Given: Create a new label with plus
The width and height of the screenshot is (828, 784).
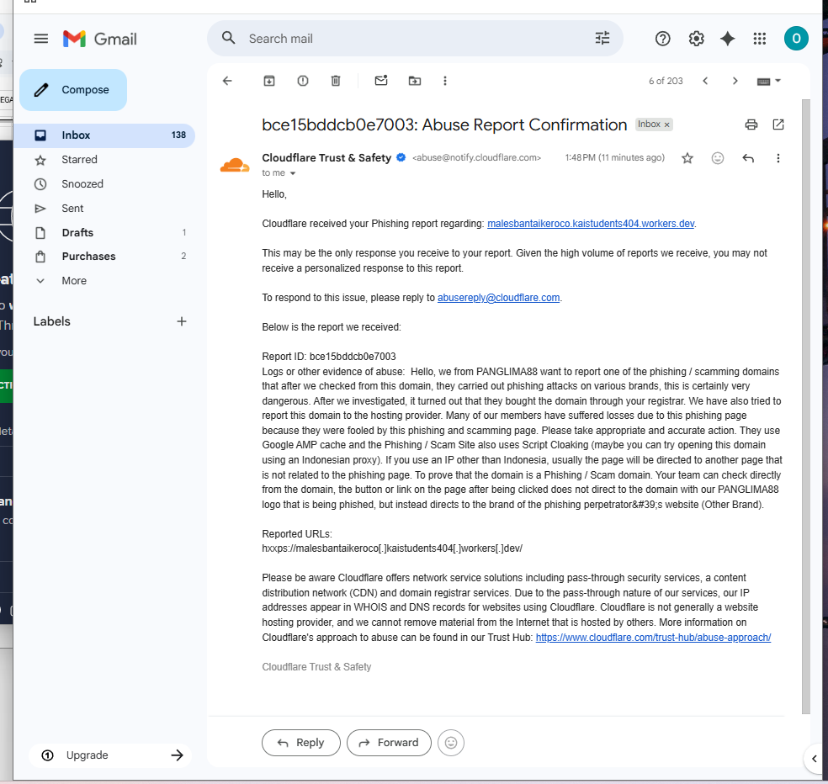Looking at the screenshot, I should (x=182, y=321).
